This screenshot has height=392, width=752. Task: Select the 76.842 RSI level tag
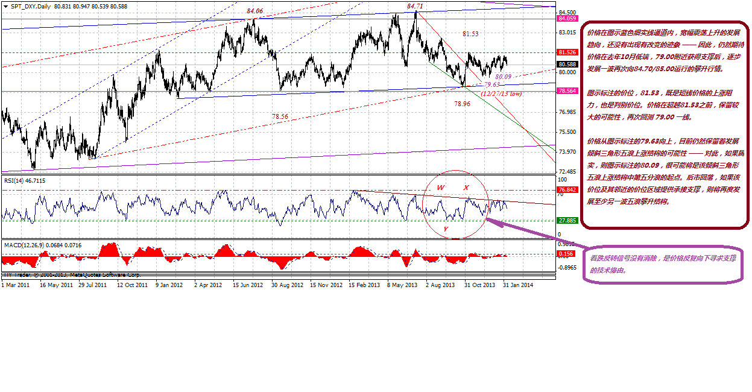pyautogui.click(x=569, y=190)
